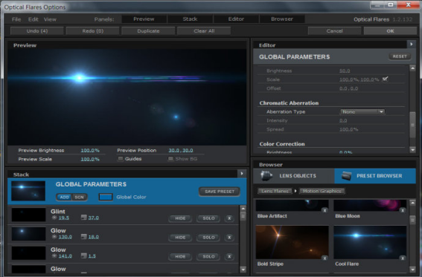Click the Lens Objects lens icon
The image size is (422, 277).
click(266, 176)
